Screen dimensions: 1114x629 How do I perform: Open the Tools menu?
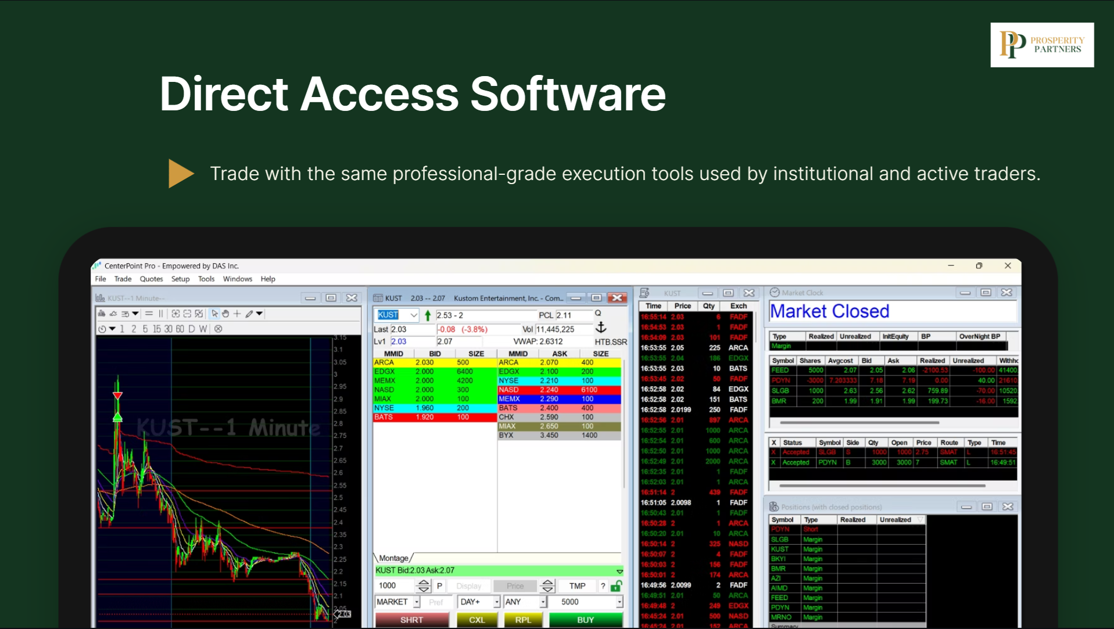206,279
